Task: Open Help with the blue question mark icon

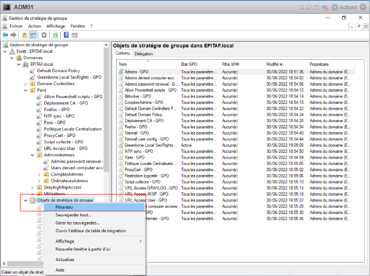Action: point(66,35)
